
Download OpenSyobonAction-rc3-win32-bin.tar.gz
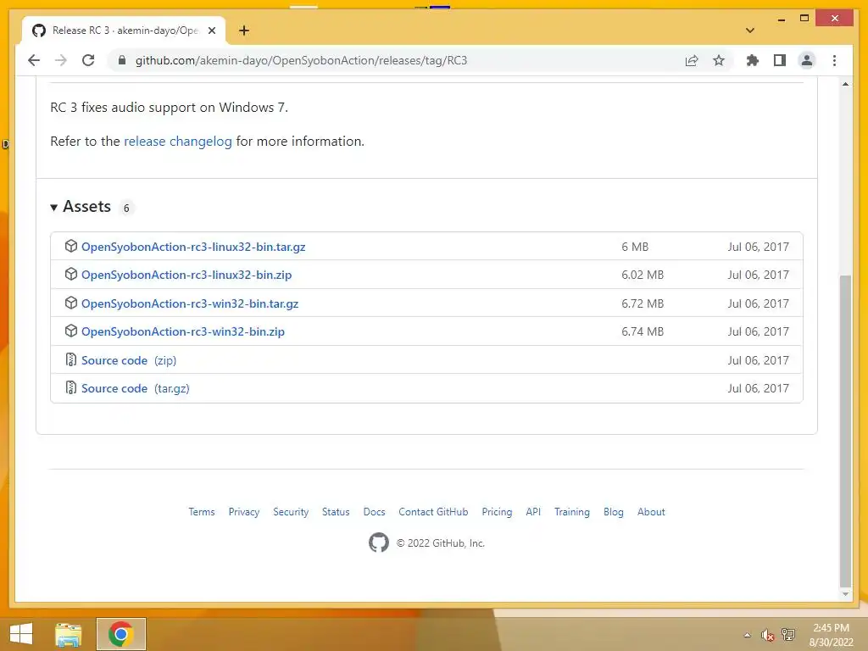pos(190,304)
